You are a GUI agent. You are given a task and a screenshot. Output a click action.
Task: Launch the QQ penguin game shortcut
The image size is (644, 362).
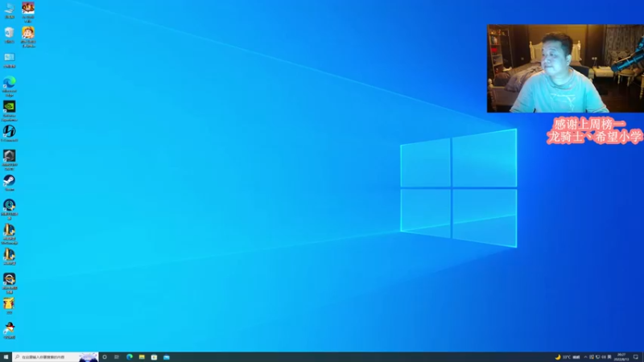9,331
